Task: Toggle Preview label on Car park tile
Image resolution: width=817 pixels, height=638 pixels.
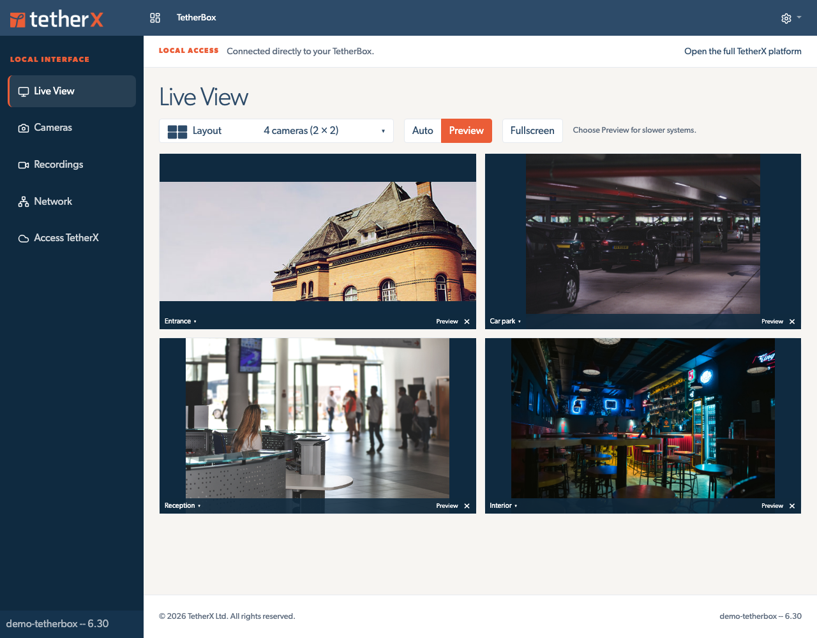Action: point(772,322)
